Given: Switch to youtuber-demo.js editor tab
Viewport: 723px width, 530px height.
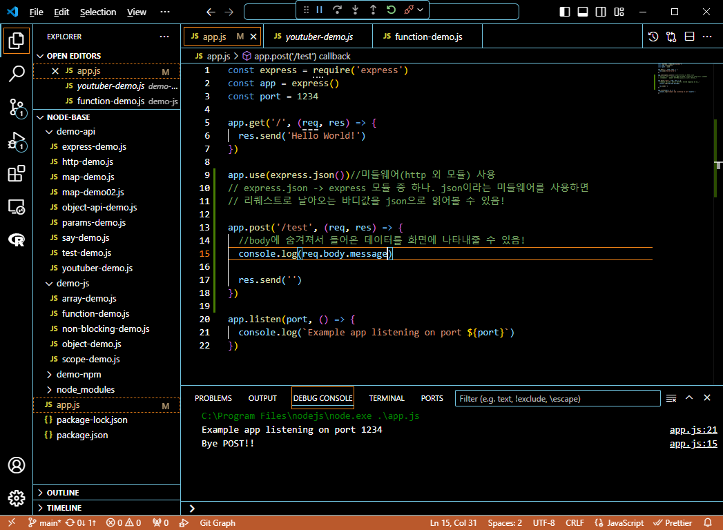Looking at the screenshot, I should coord(319,37).
